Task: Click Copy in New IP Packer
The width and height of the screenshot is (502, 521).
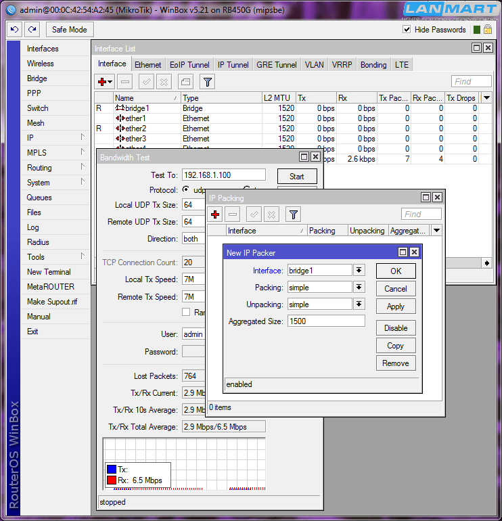Action: [396, 346]
